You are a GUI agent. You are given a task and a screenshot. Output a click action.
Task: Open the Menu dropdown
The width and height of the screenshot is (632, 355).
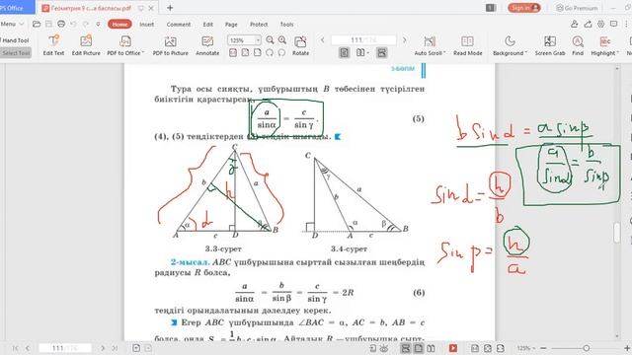pos(12,24)
